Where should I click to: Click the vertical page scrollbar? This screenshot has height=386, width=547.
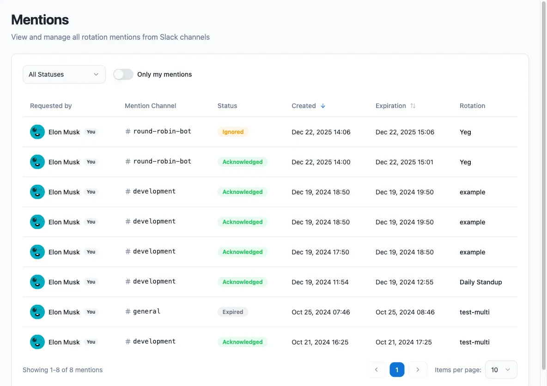coord(544,185)
